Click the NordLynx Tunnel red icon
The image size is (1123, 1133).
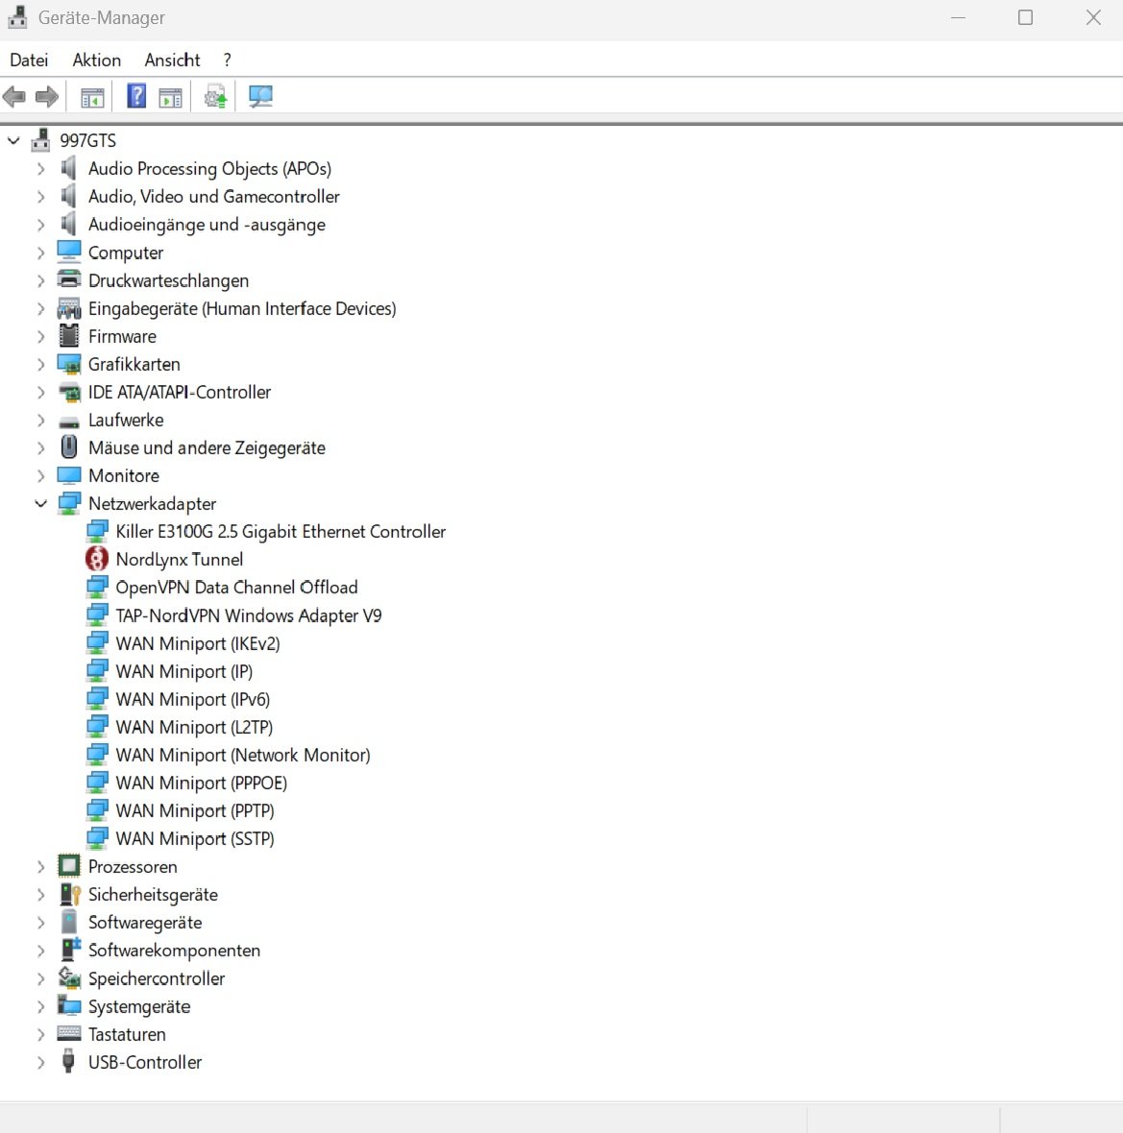[97, 559]
